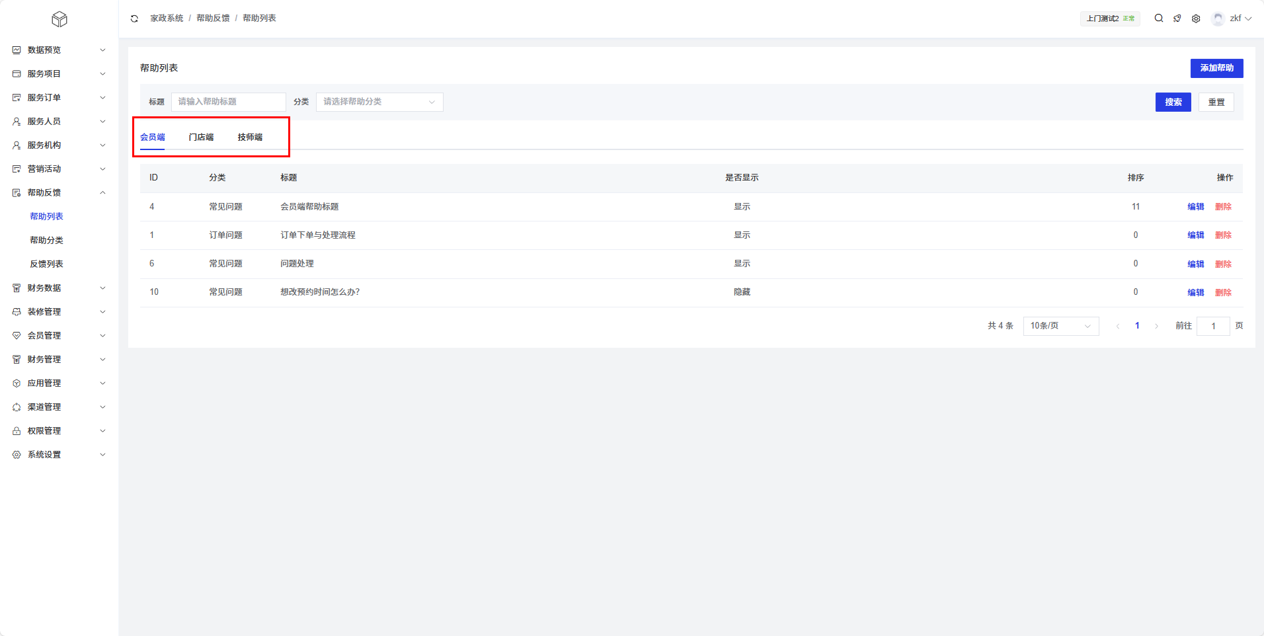
Task: Click the 数据预览 chart icon
Action: tap(17, 50)
